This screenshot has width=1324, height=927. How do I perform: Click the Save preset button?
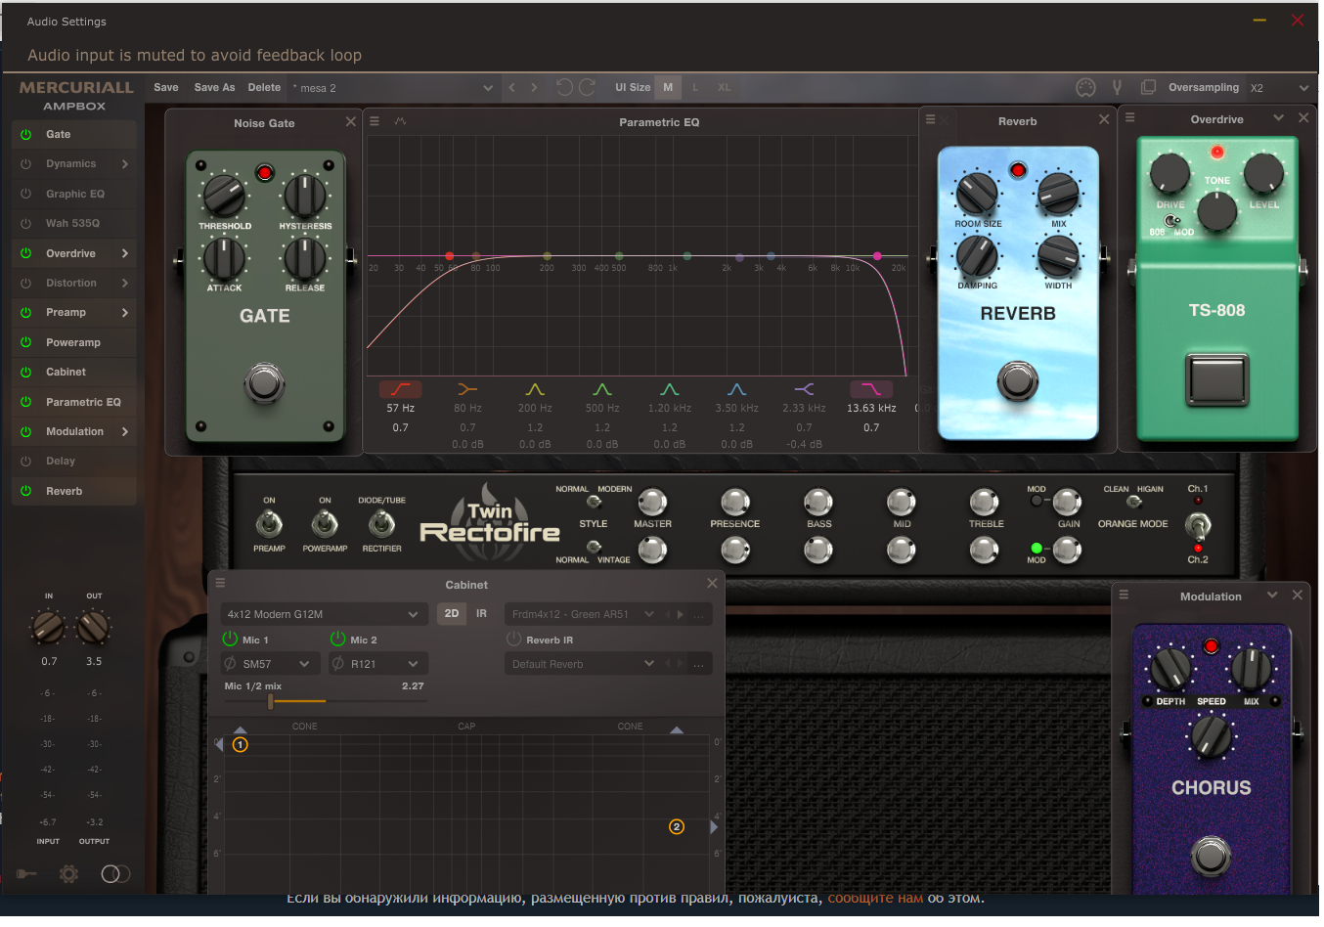[x=166, y=88]
